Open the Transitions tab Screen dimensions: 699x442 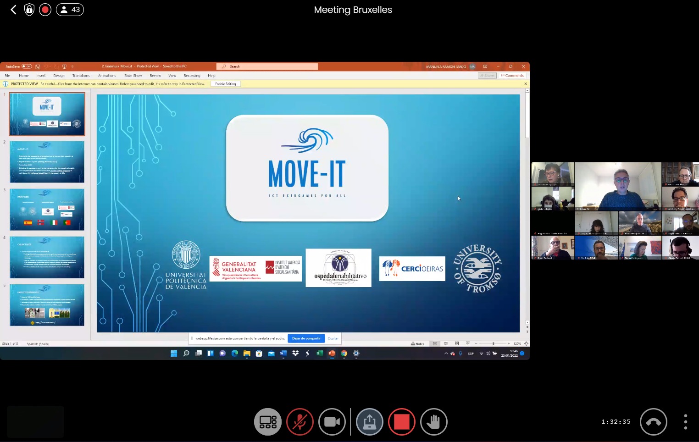(81, 76)
